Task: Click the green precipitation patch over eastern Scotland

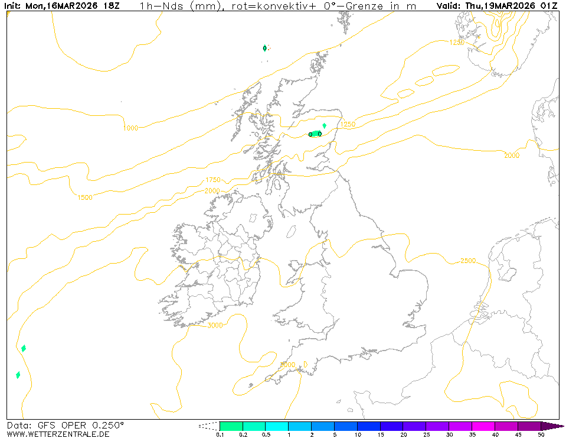Action: (x=315, y=134)
